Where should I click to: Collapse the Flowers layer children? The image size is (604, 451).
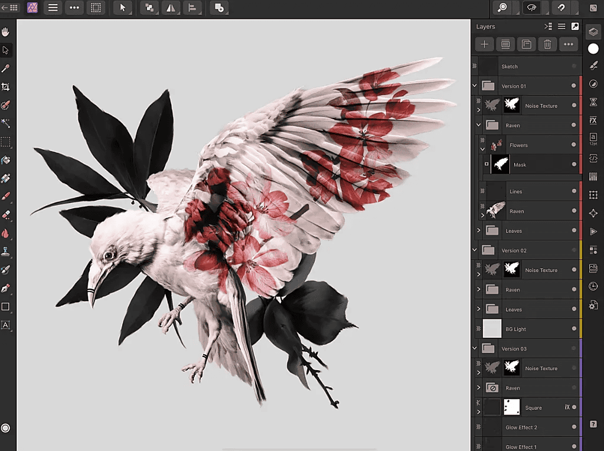click(482, 149)
